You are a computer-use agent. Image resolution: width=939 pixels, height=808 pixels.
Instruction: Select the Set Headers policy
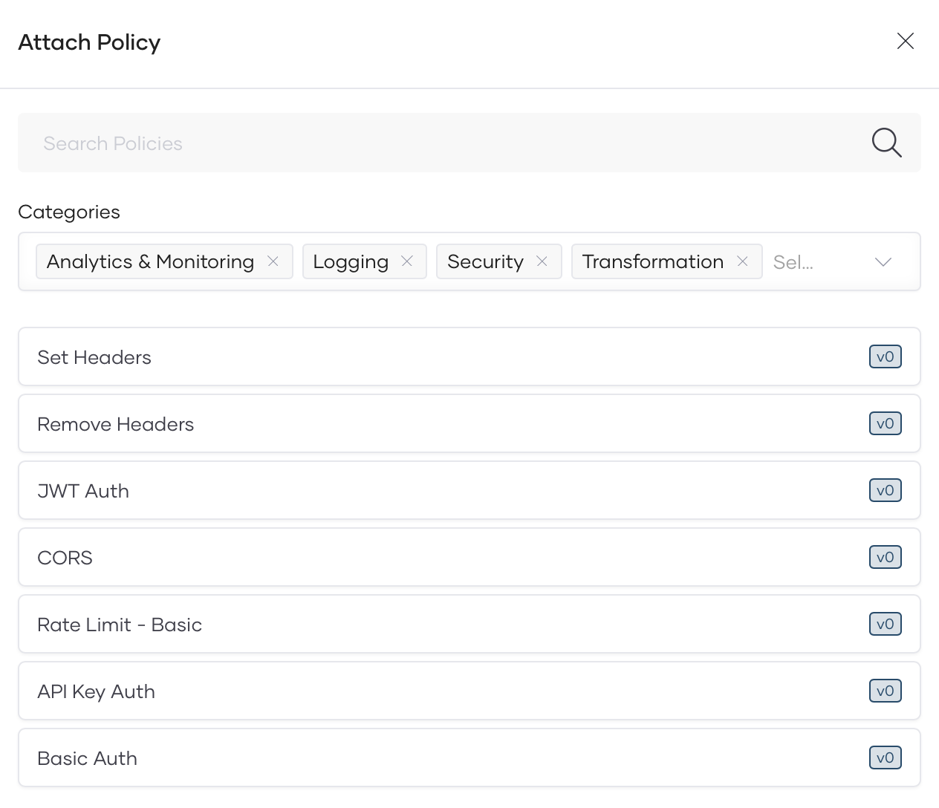446,357
